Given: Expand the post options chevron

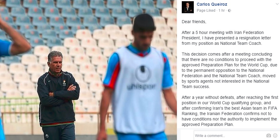Looking at the screenshot, I should 277,4.
